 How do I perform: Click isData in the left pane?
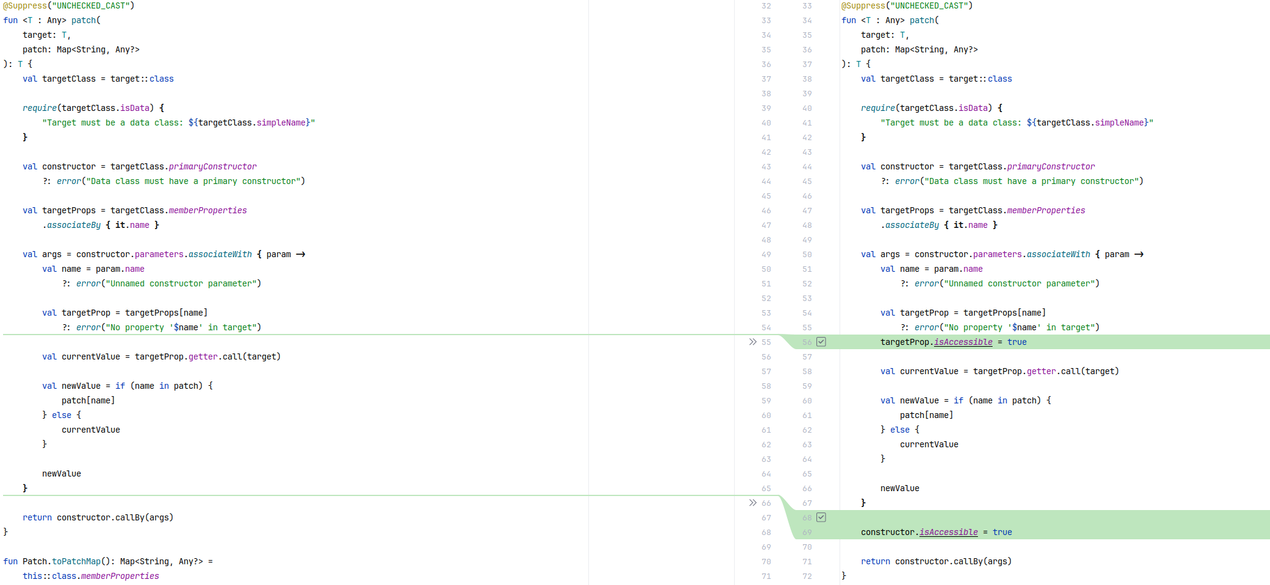pyautogui.click(x=135, y=108)
